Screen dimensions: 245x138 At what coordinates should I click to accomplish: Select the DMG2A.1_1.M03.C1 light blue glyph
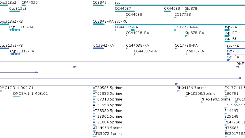click(16, 96)
